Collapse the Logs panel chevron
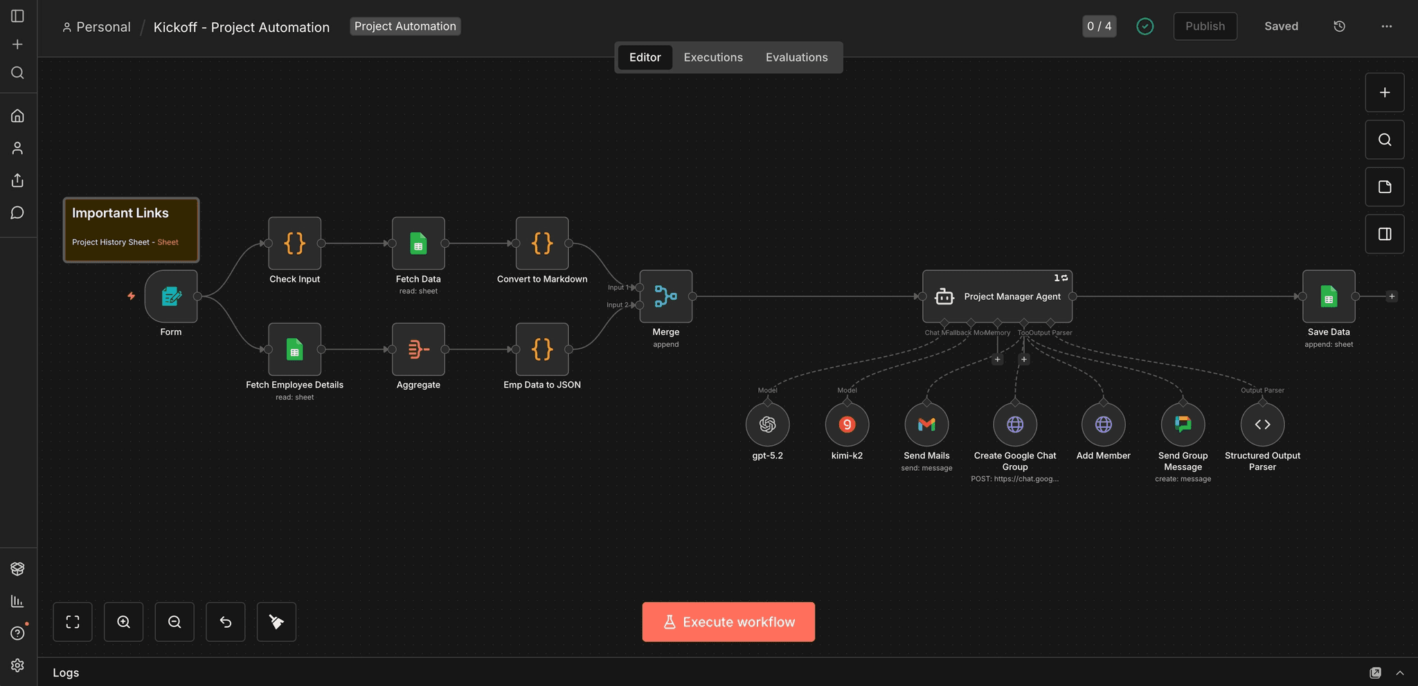 pyautogui.click(x=1398, y=672)
